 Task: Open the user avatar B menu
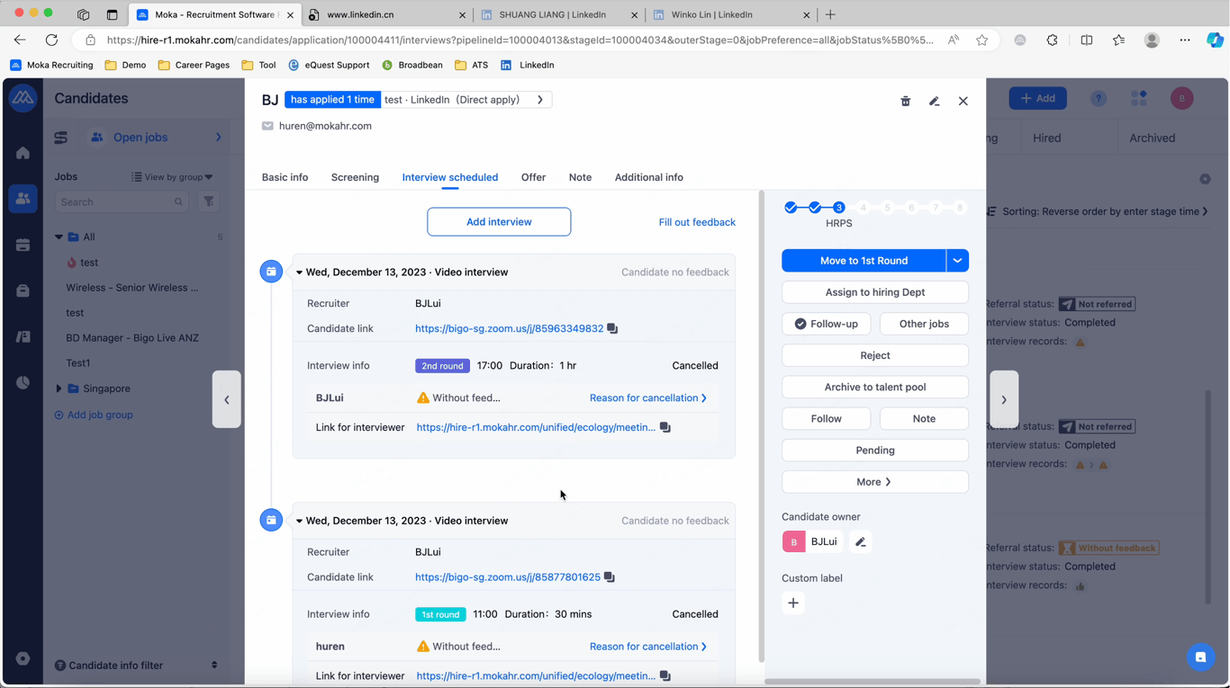[1182, 98]
